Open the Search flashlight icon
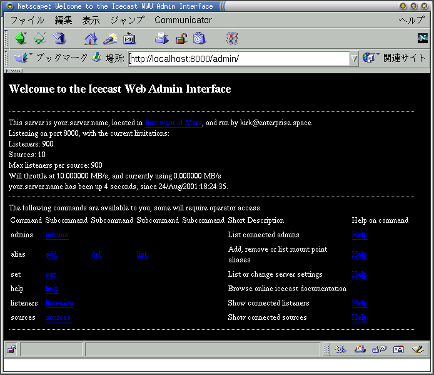 (x=110, y=39)
